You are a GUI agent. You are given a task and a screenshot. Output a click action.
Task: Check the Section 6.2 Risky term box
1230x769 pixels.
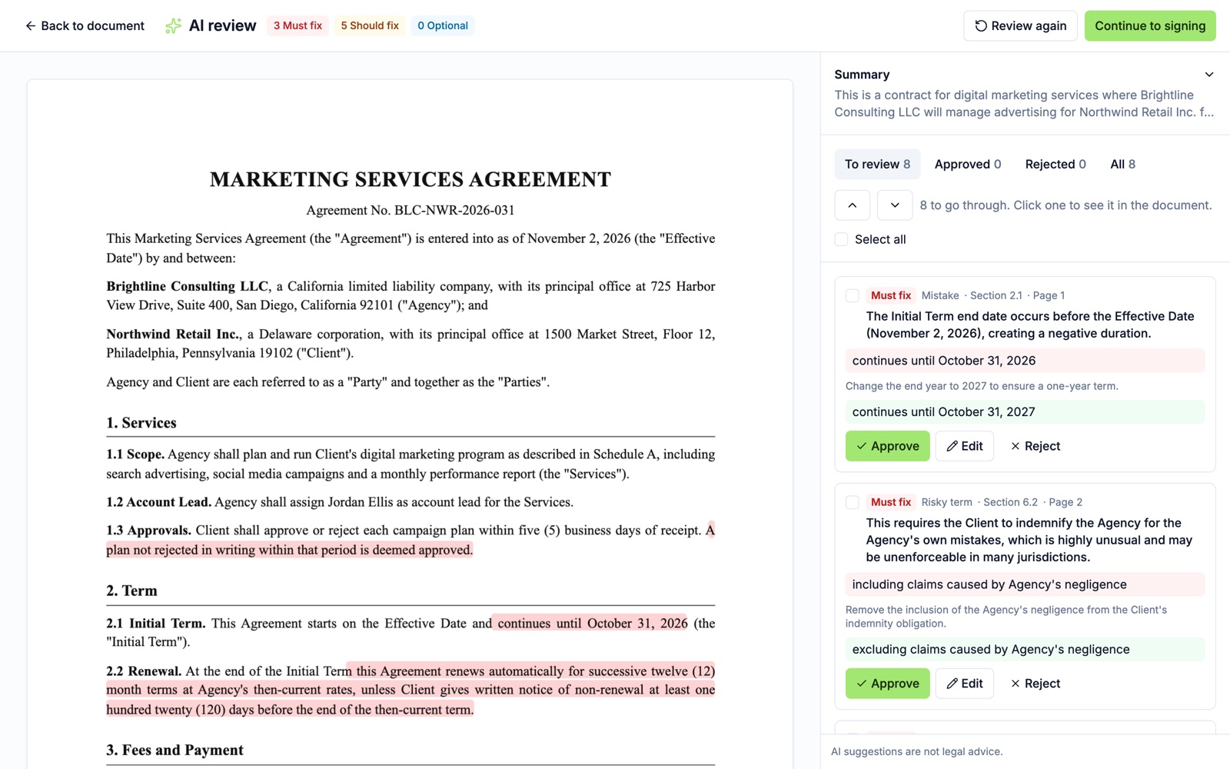[853, 502]
